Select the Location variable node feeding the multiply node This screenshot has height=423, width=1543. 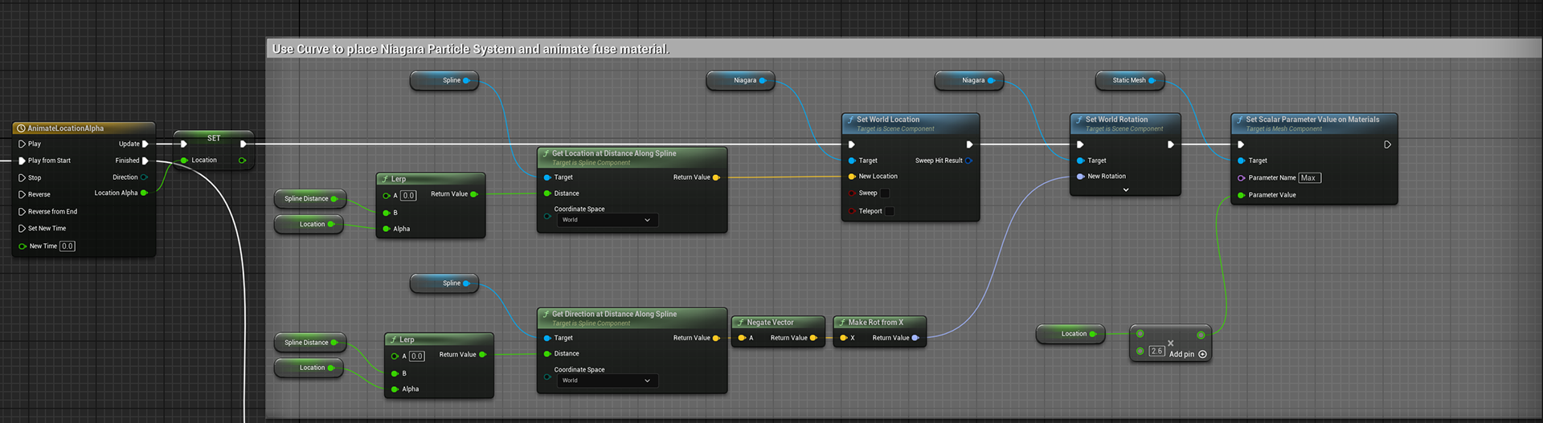coord(1070,334)
